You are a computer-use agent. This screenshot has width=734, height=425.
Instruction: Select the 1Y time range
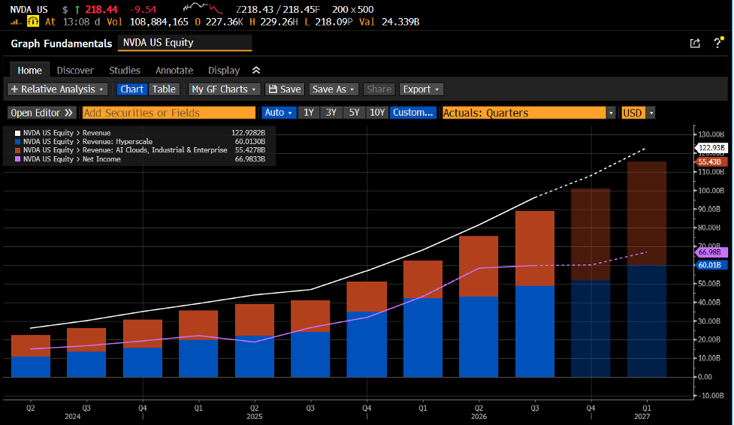[309, 113]
